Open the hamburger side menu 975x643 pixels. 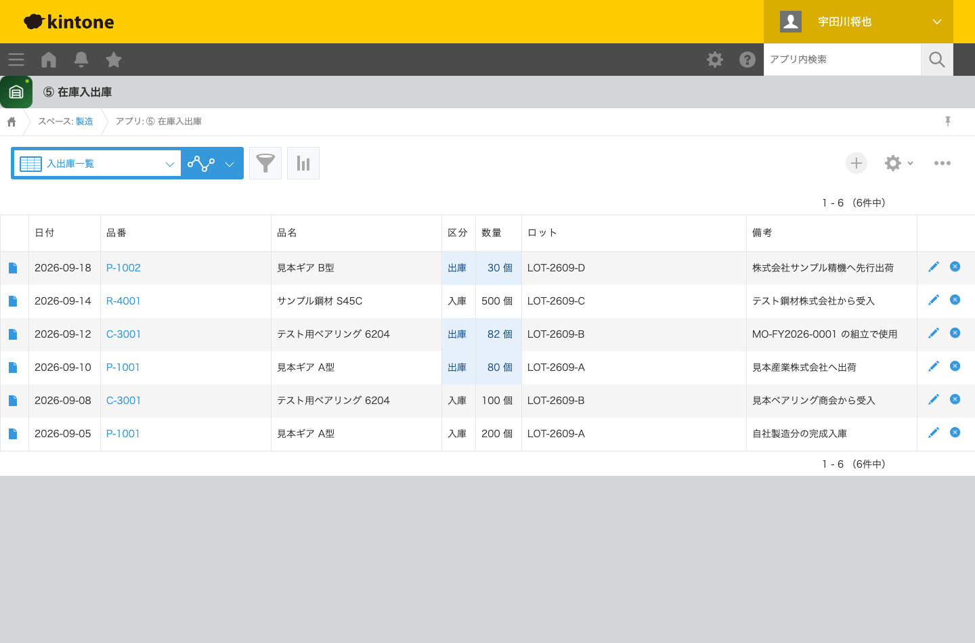[x=16, y=60]
